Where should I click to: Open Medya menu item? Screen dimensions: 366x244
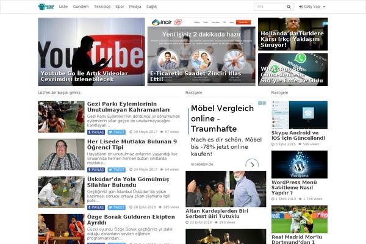135,7
